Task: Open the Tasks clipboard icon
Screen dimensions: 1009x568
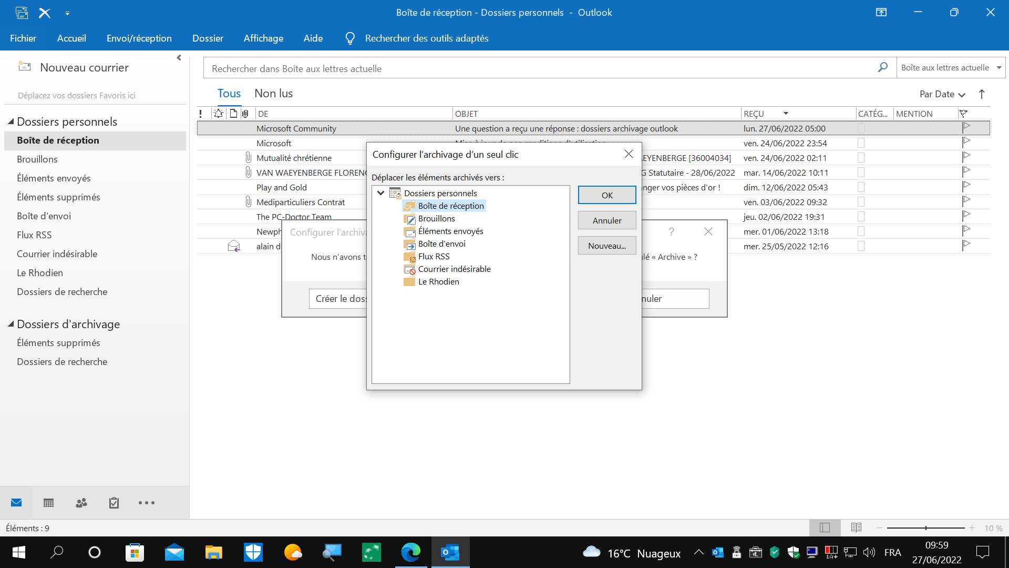Action: pos(114,503)
